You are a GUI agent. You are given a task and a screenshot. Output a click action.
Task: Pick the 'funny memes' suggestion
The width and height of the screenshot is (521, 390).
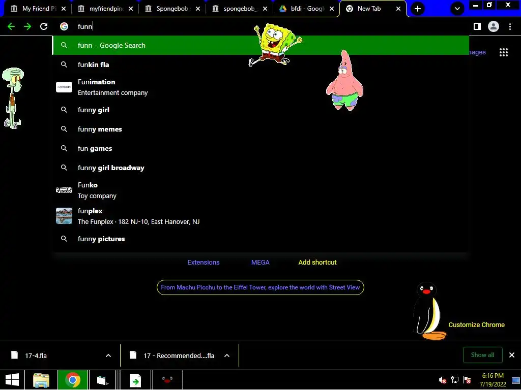(x=260, y=129)
